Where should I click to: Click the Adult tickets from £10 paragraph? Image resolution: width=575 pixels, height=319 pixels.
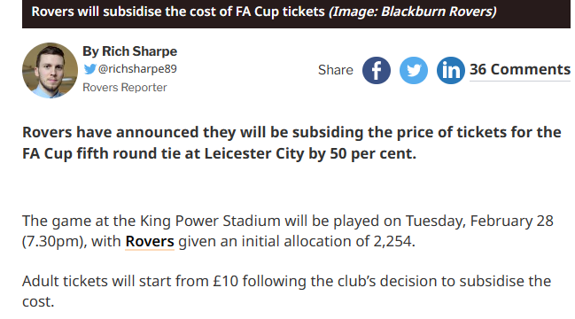pyautogui.click(x=286, y=292)
